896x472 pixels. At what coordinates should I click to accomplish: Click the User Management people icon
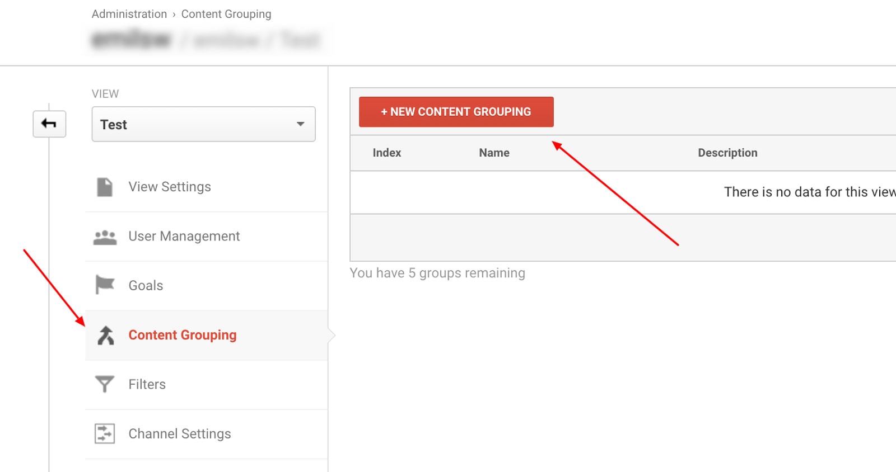(105, 237)
